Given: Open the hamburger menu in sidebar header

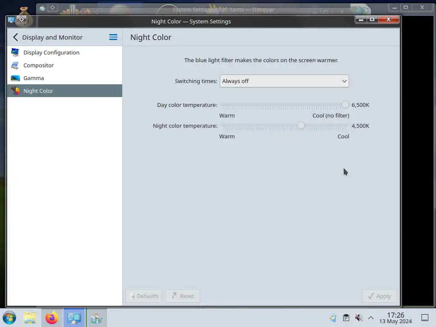Looking at the screenshot, I should pyautogui.click(x=113, y=37).
